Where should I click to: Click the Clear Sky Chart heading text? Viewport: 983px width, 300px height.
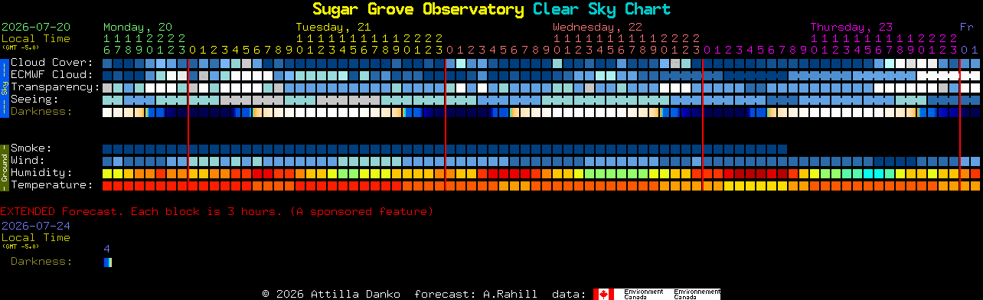(x=602, y=9)
